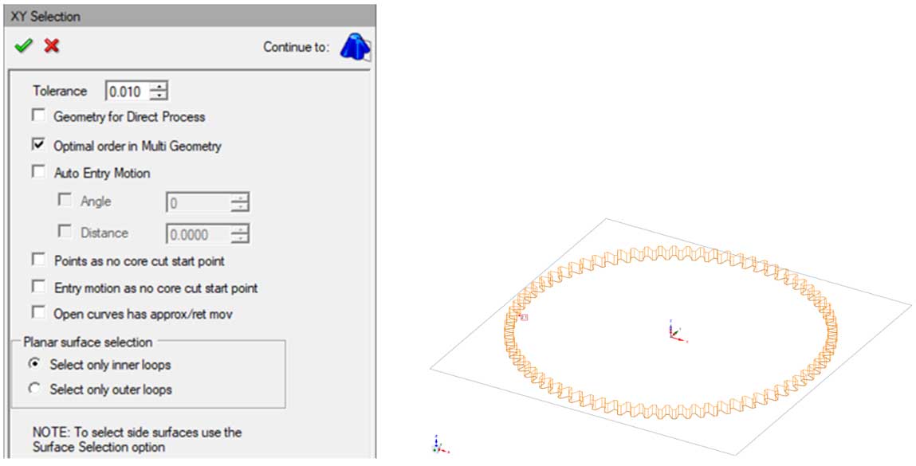Screen dimensions: 916x466
Task: Cancel with the red X icon
Action: [52, 46]
